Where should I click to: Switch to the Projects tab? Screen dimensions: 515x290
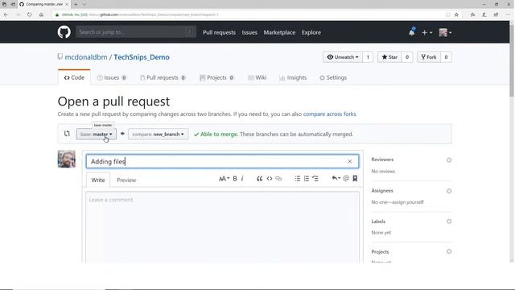point(216,77)
